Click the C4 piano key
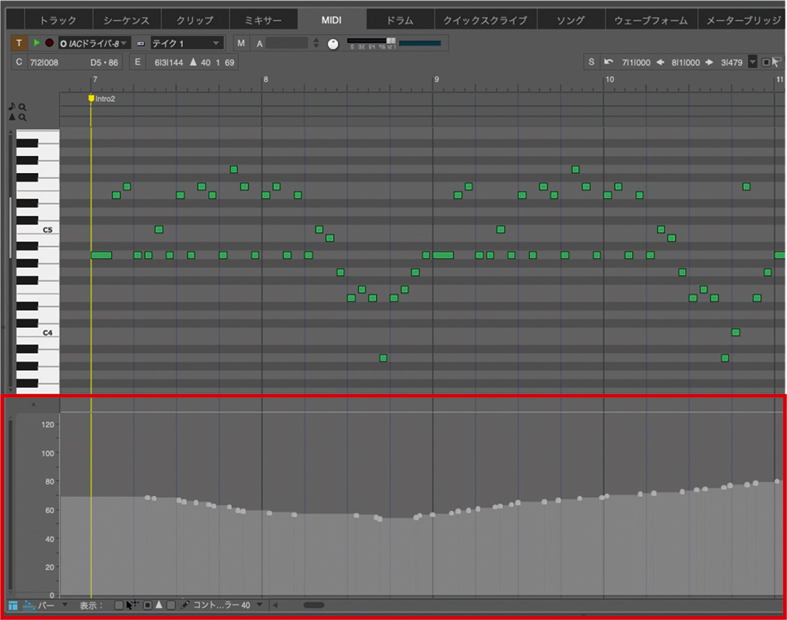Viewport: 787px width, 620px height. (37, 333)
